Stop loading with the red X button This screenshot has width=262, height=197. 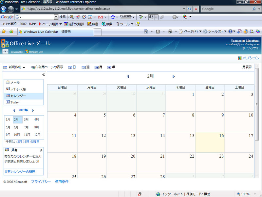click(196, 9)
